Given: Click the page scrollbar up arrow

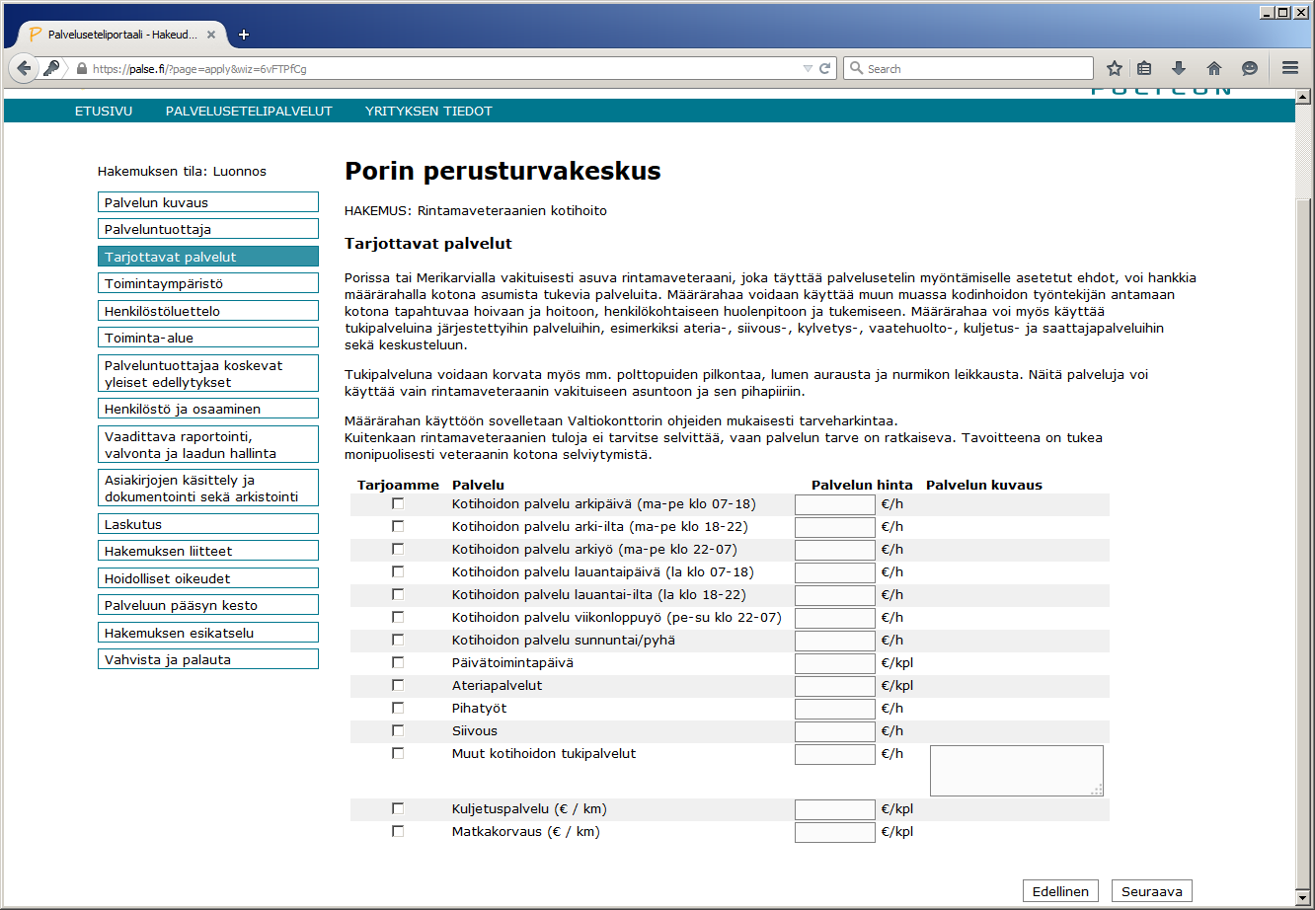Looking at the screenshot, I should point(1303,97).
